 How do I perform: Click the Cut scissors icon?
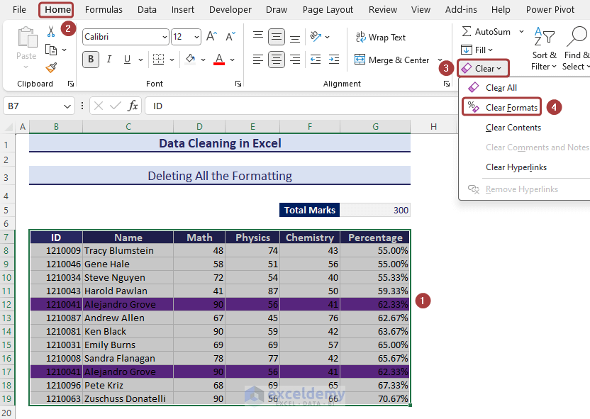(x=51, y=32)
